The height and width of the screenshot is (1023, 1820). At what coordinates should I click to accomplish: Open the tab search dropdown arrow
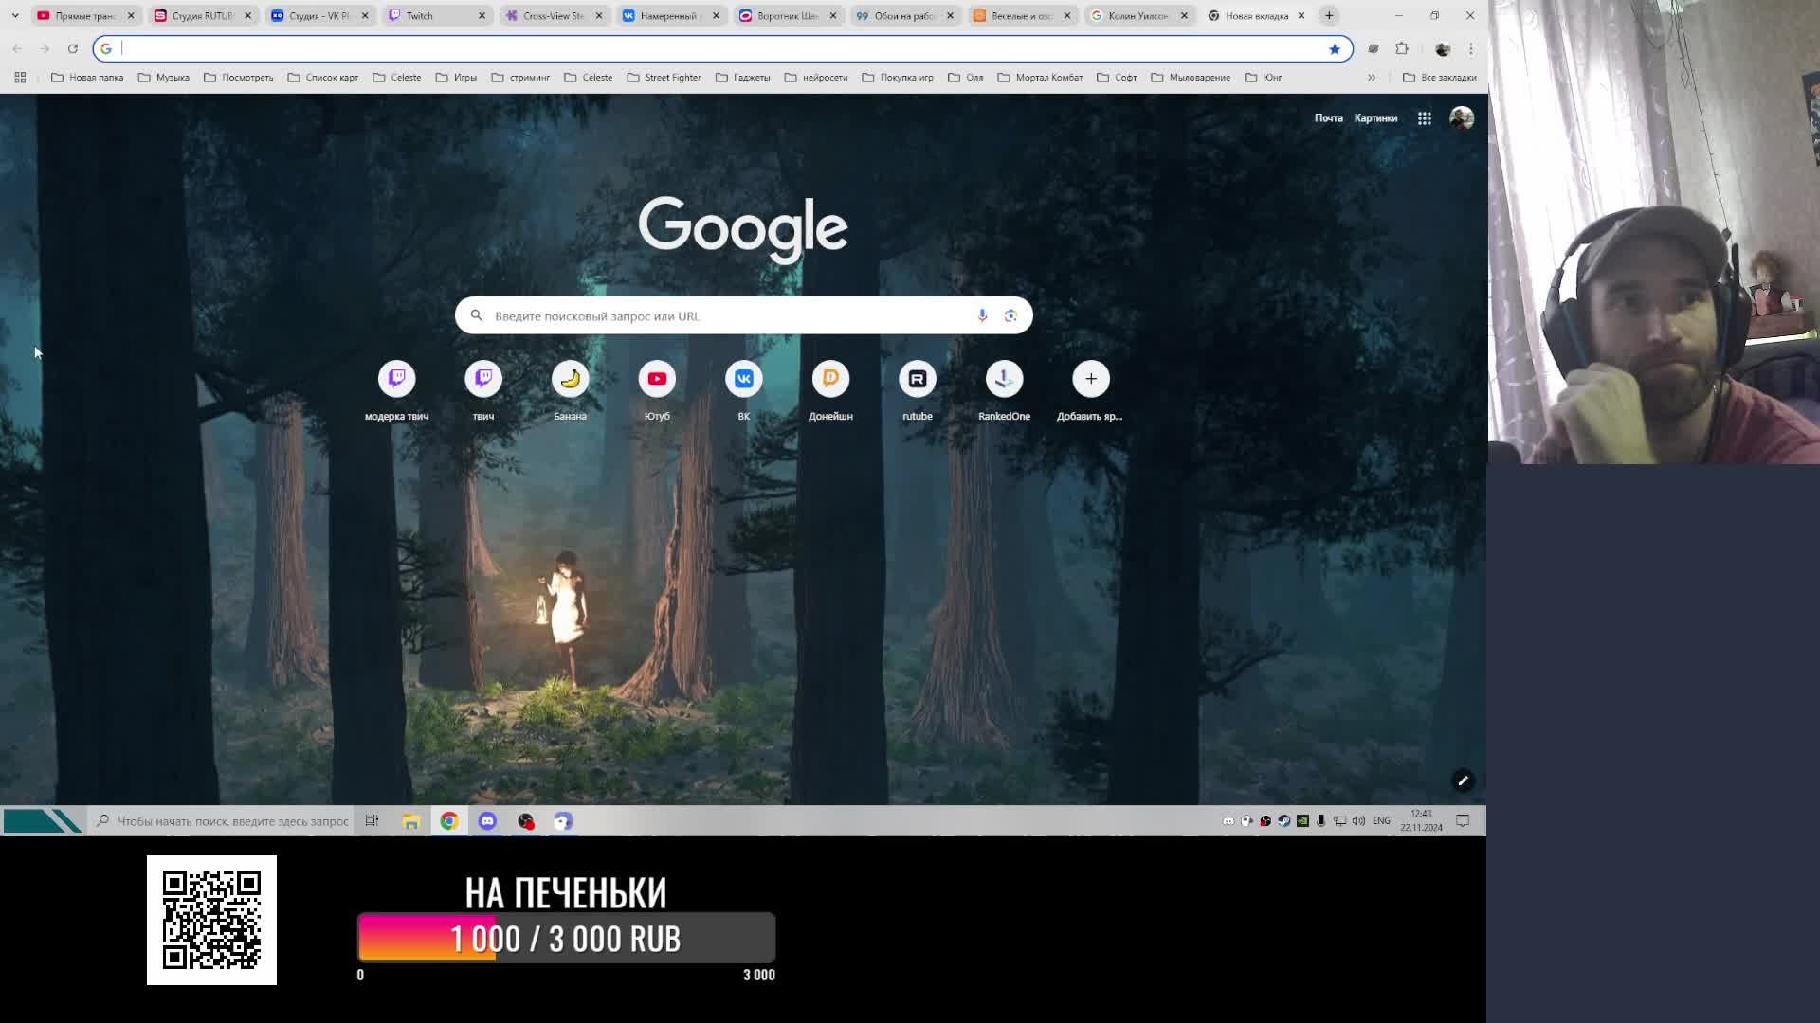click(x=15, y=15)
